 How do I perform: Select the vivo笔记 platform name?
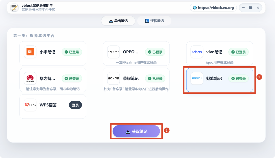click(214, 52)
